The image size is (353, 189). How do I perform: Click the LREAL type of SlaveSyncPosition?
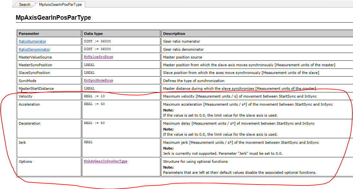[x=89, y=73]
